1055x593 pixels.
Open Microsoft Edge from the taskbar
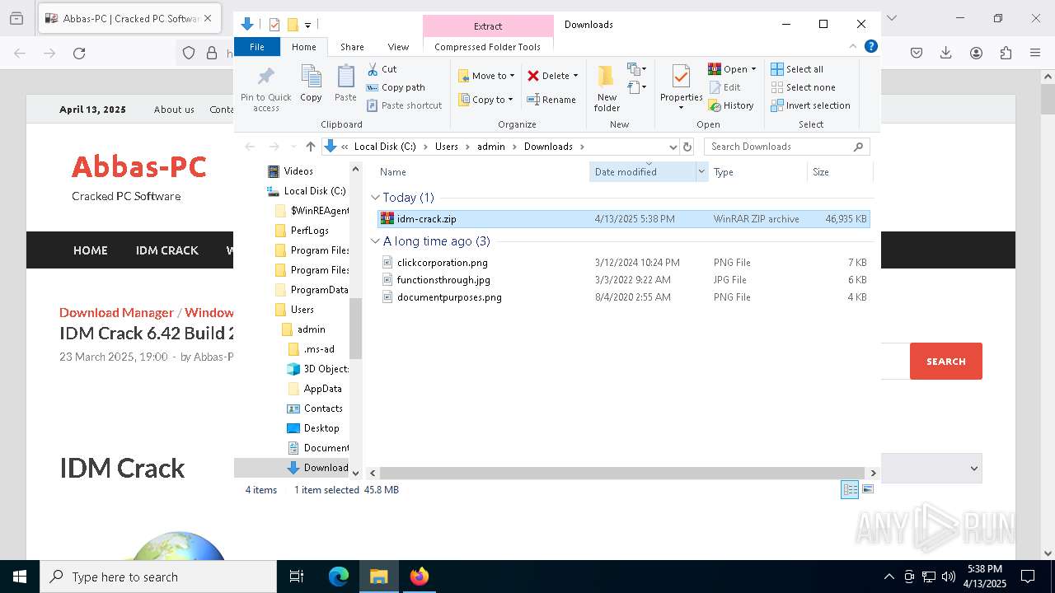(339, 577)
